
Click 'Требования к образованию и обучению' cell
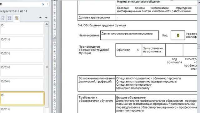click(x=97, y=104)
